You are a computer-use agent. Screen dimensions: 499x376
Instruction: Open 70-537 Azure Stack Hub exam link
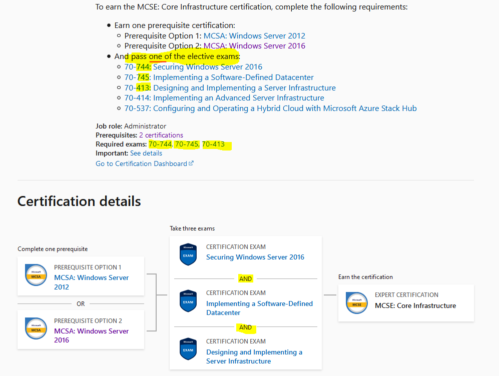pos(270,108)
